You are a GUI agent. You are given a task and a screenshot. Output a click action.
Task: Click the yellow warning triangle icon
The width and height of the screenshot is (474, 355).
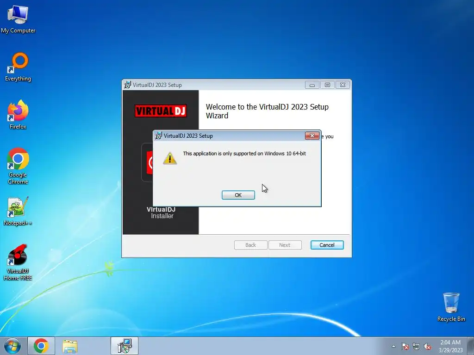pyautogui.click(x=170, y=158)
